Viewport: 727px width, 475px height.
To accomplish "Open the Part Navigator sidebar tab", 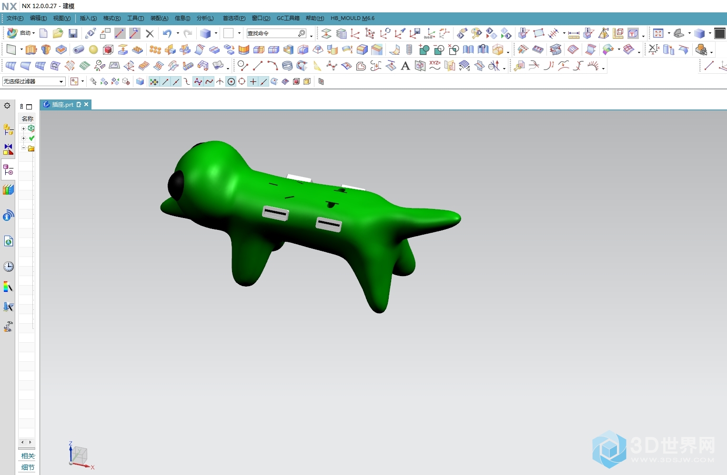I will pos(8,170).
